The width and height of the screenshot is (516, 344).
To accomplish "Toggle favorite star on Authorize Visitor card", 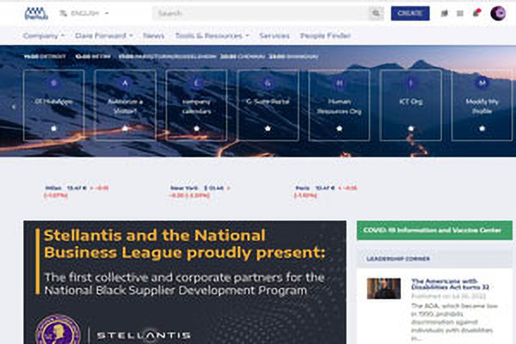I will pyautogui.click(x=125, y=128).
